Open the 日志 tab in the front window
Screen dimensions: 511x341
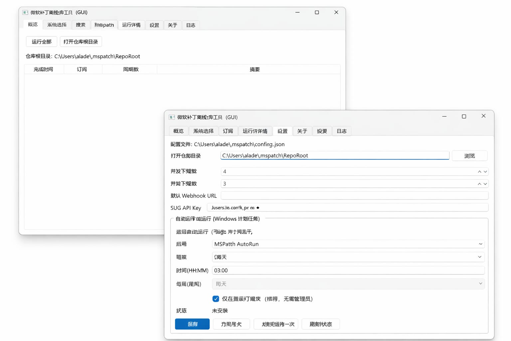coord(341,131)
